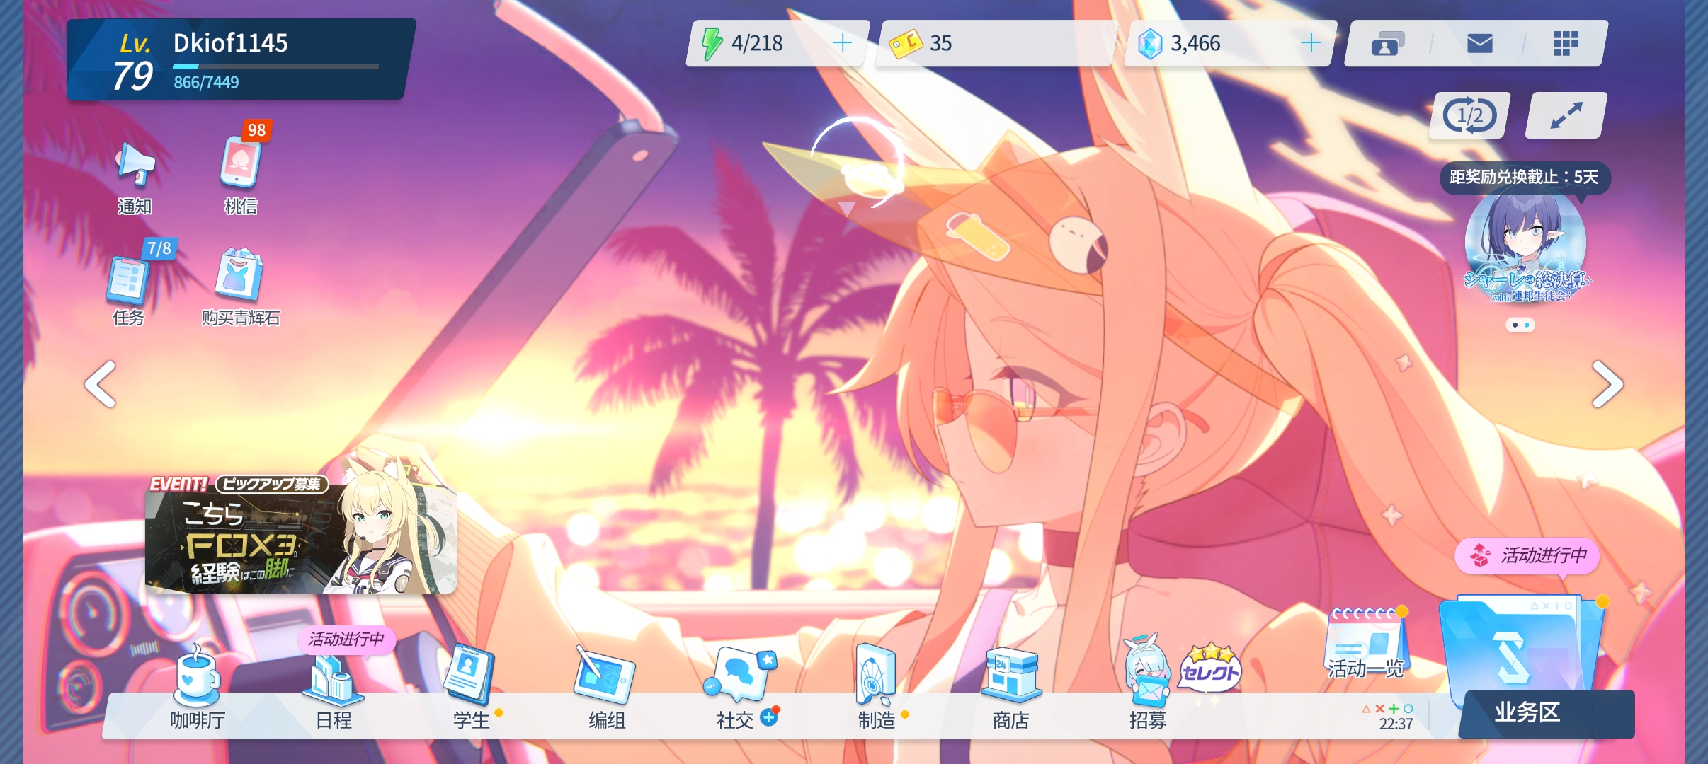The width and height of the screenshot is (1708, 764).
Task: Open the mail envelope icon
Action: pyautogui.click(x=1479, y=44)
